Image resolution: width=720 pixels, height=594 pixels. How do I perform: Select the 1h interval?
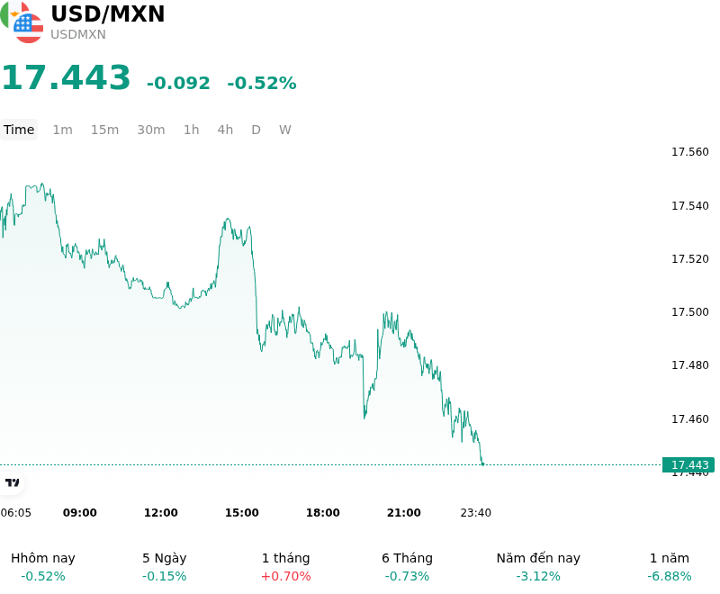click(192, 130)
